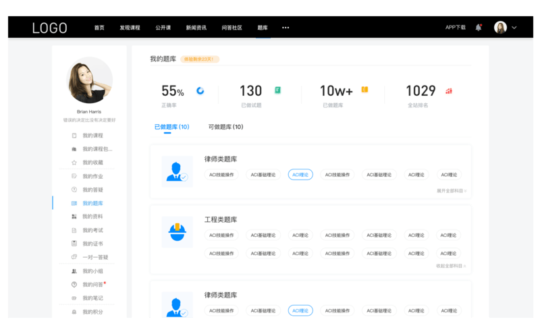Image resolution: width=540 pixels, height=334 pixels.
Task: Collapse subjects via 收起全部科目
Action: click(x=451, y=266)
